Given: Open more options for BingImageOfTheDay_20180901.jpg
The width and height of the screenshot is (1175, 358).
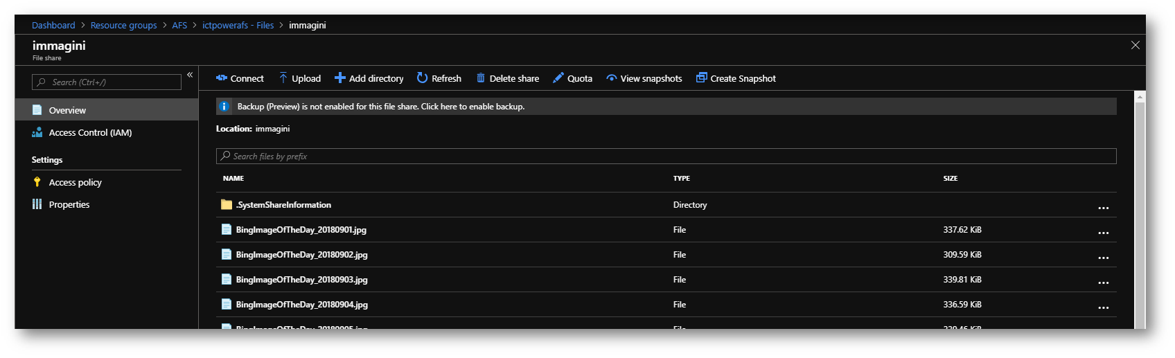Looking at the screenshot, I should [x=1103, y=233].
